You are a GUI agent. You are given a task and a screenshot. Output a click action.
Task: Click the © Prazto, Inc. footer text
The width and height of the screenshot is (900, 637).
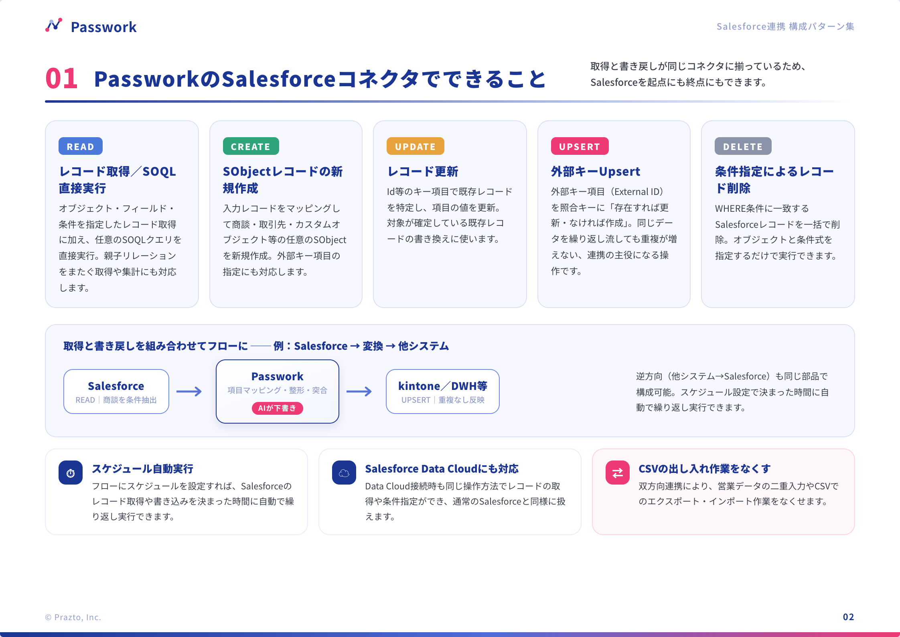point(73,617)
